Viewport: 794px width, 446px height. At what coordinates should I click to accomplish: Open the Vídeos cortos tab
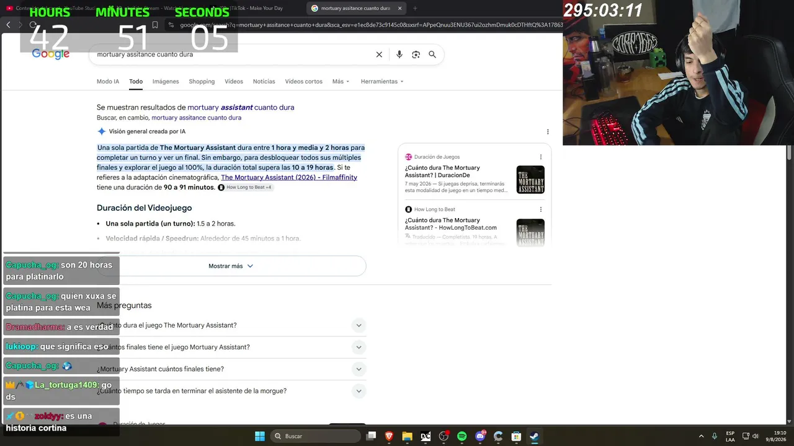[x=304, y=81]
